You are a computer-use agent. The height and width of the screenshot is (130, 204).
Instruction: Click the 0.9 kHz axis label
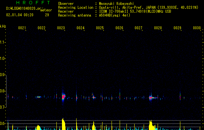click(x=3, y=75)
